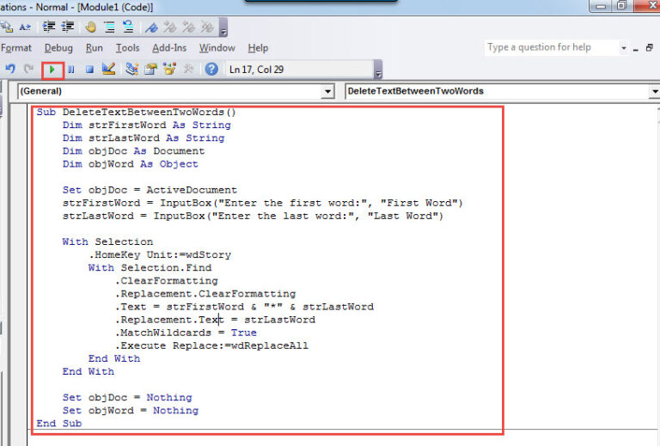
Task: Minimize the code window from menu bar
Action: (636, 48)
